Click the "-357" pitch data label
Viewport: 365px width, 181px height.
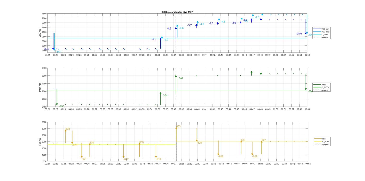(x=61, y=107)
